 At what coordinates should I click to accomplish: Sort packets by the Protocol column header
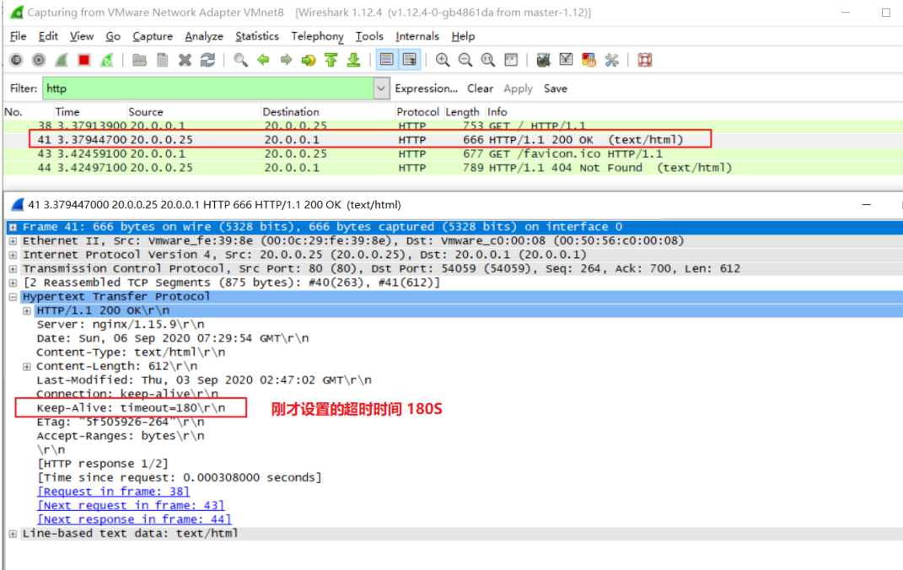pos(417,111)
